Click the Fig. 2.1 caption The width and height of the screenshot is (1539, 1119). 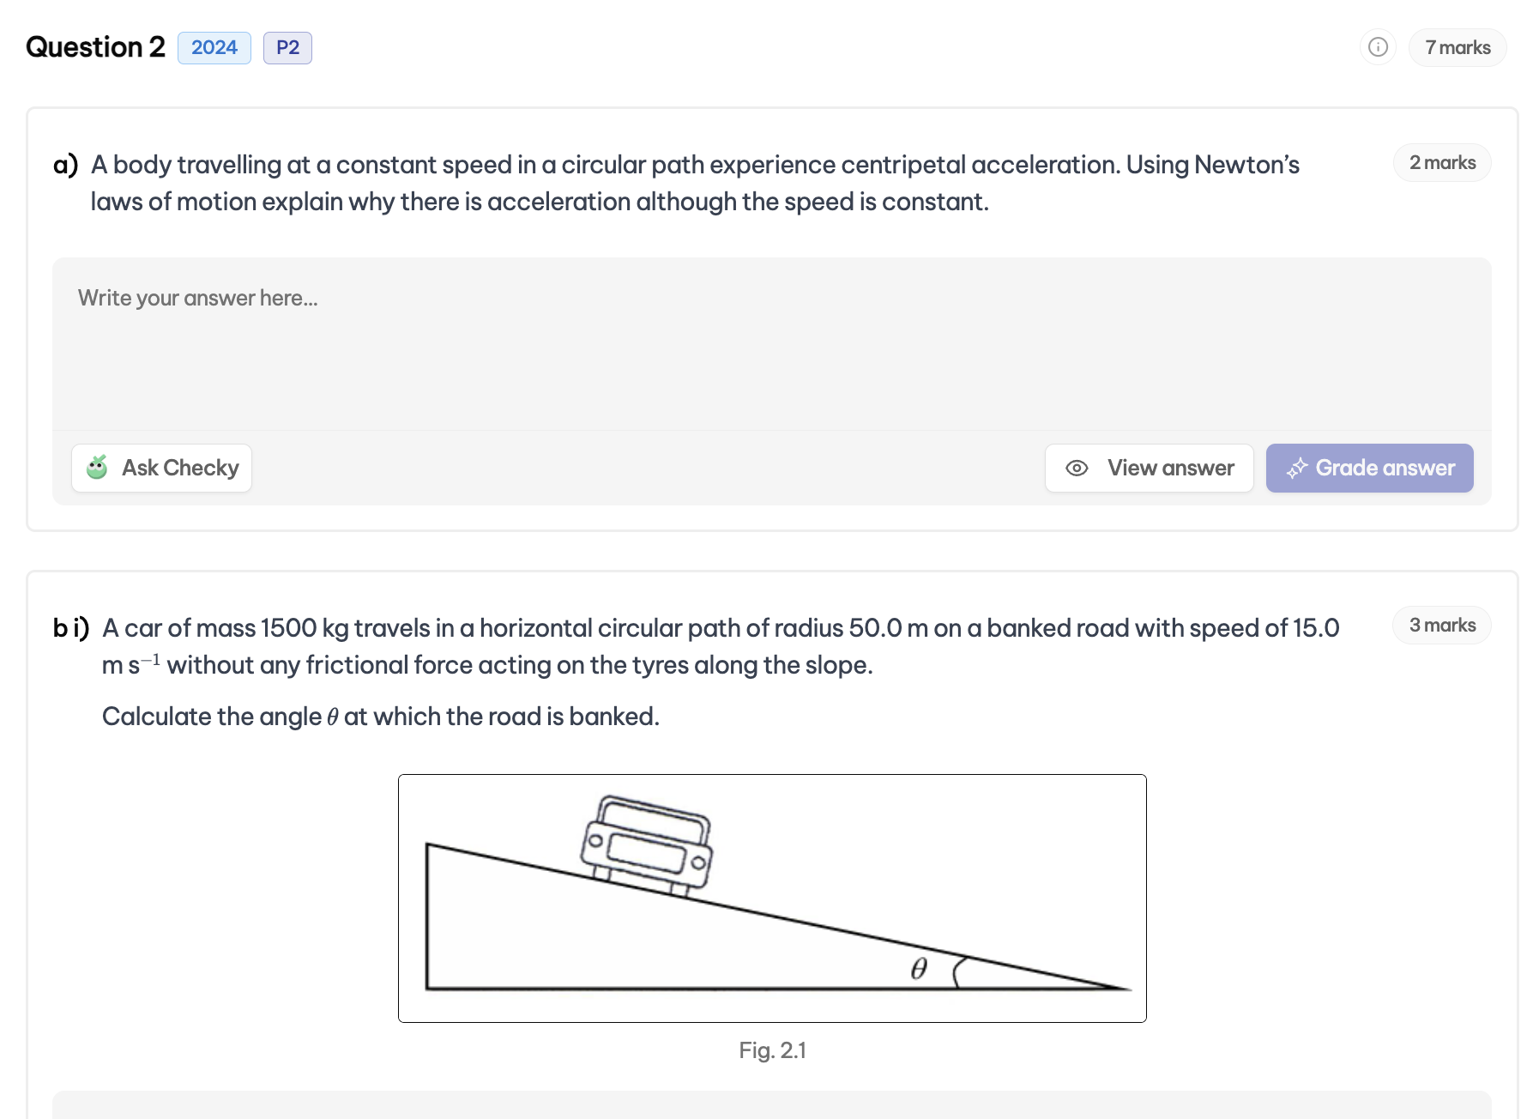(x=772, y=1050)
